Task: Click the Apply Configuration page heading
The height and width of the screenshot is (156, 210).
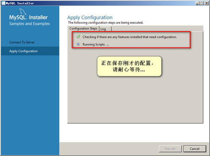Action: point(90,18)
